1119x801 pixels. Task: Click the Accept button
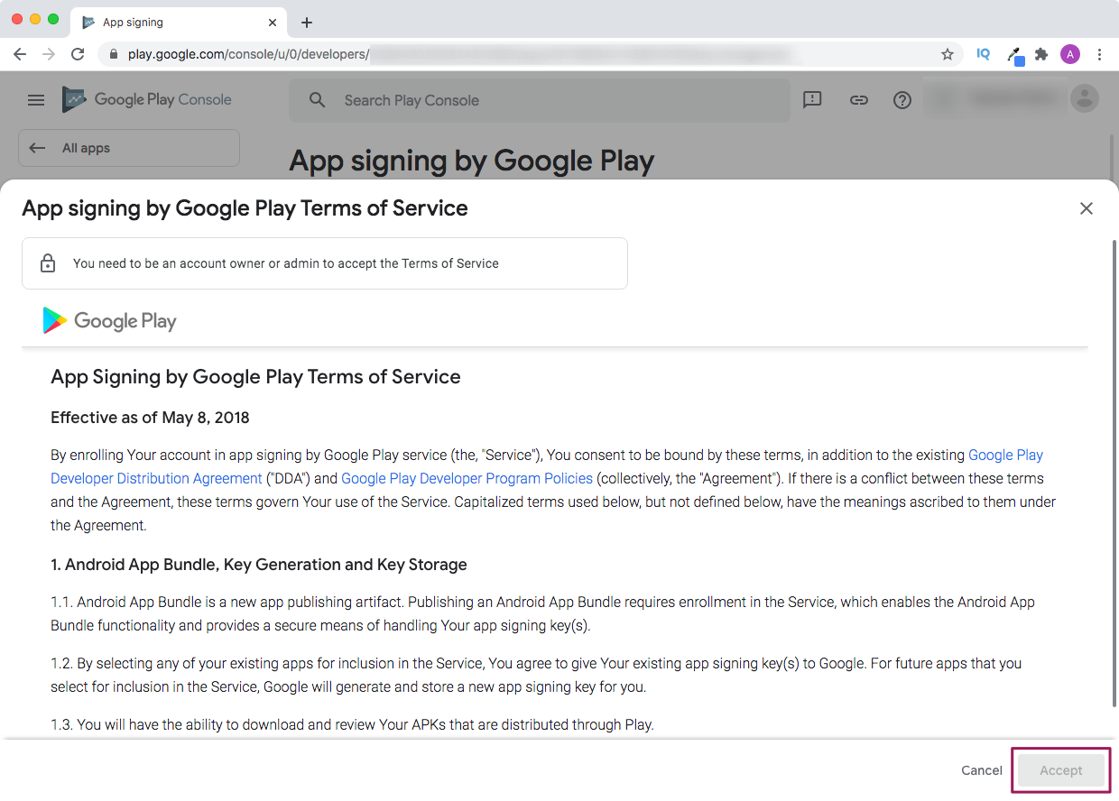click(1061, 770)
